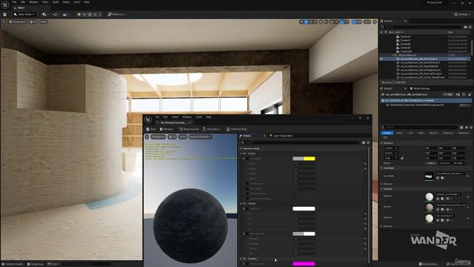Click the material editor details settings gear icon
The width and height of the screenshot is (474, 267).
point(368,142)
